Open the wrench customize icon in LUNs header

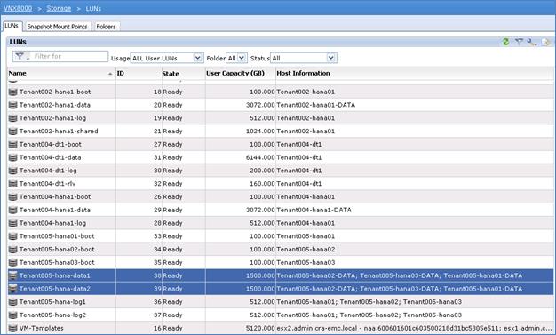[531, 43]
